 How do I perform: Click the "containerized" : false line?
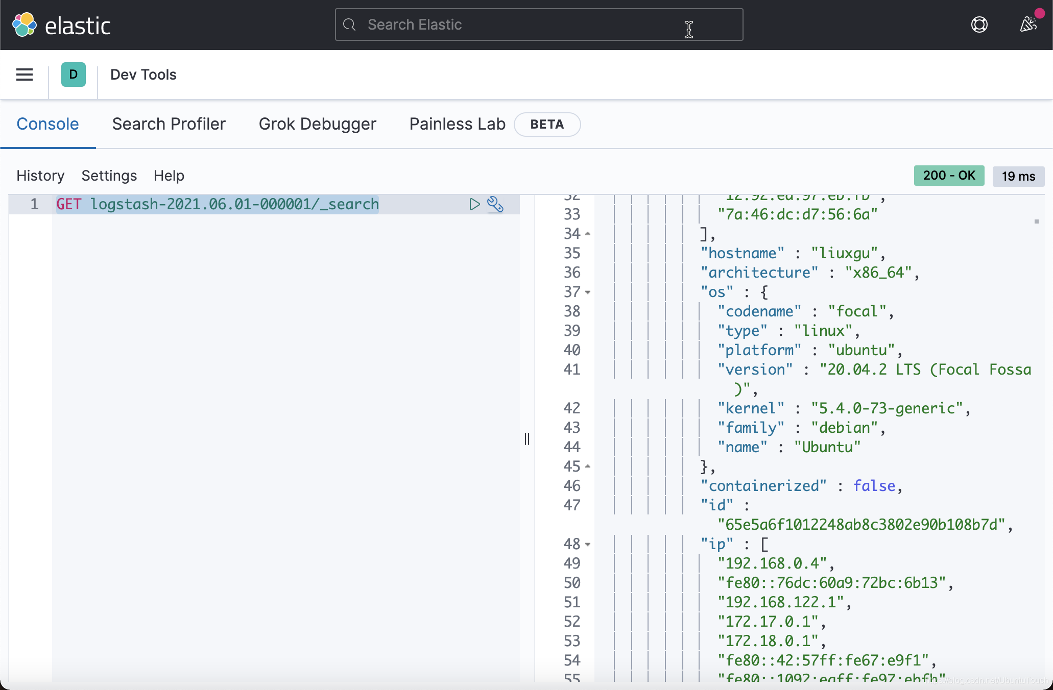(x=801, y=486)
